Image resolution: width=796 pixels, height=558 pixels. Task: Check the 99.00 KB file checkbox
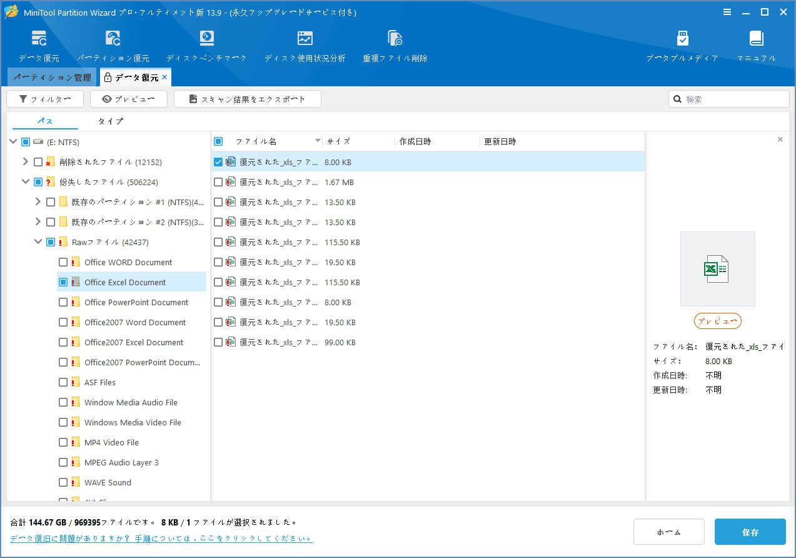[x=218, y=342]
